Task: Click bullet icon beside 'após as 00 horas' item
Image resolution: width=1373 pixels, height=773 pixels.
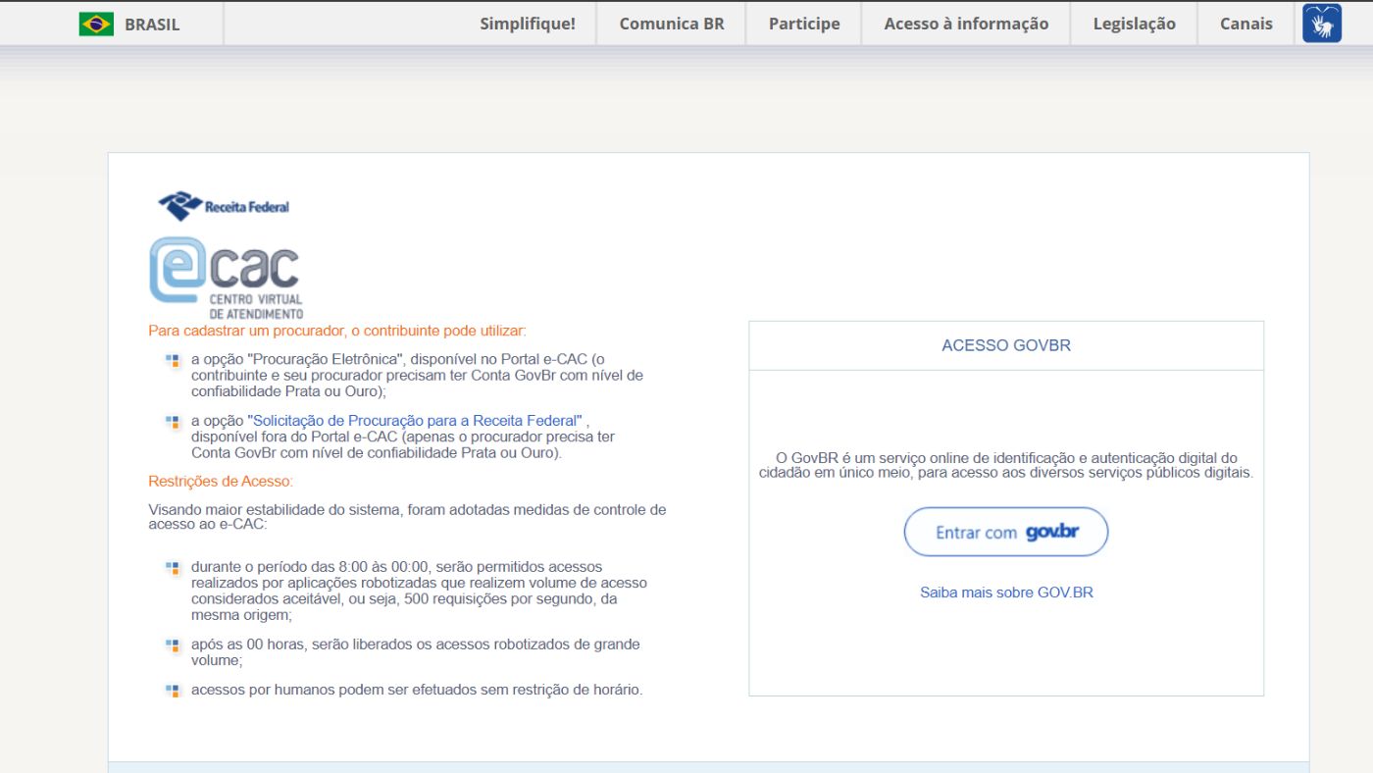Action: (x=173, y=645)
